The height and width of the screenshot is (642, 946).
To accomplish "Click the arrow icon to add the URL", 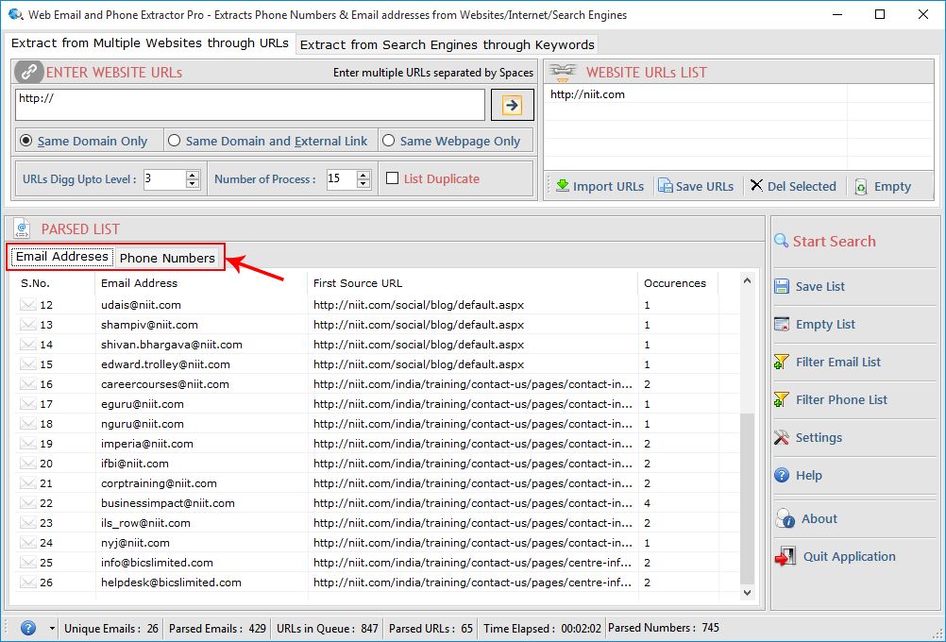I will pos(513,105).
